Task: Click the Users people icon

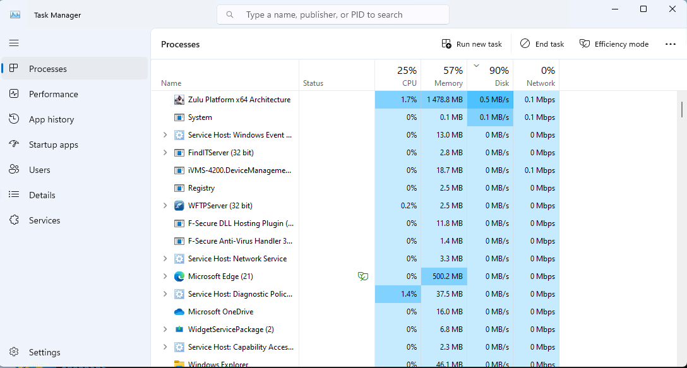Action: [14, 170]
